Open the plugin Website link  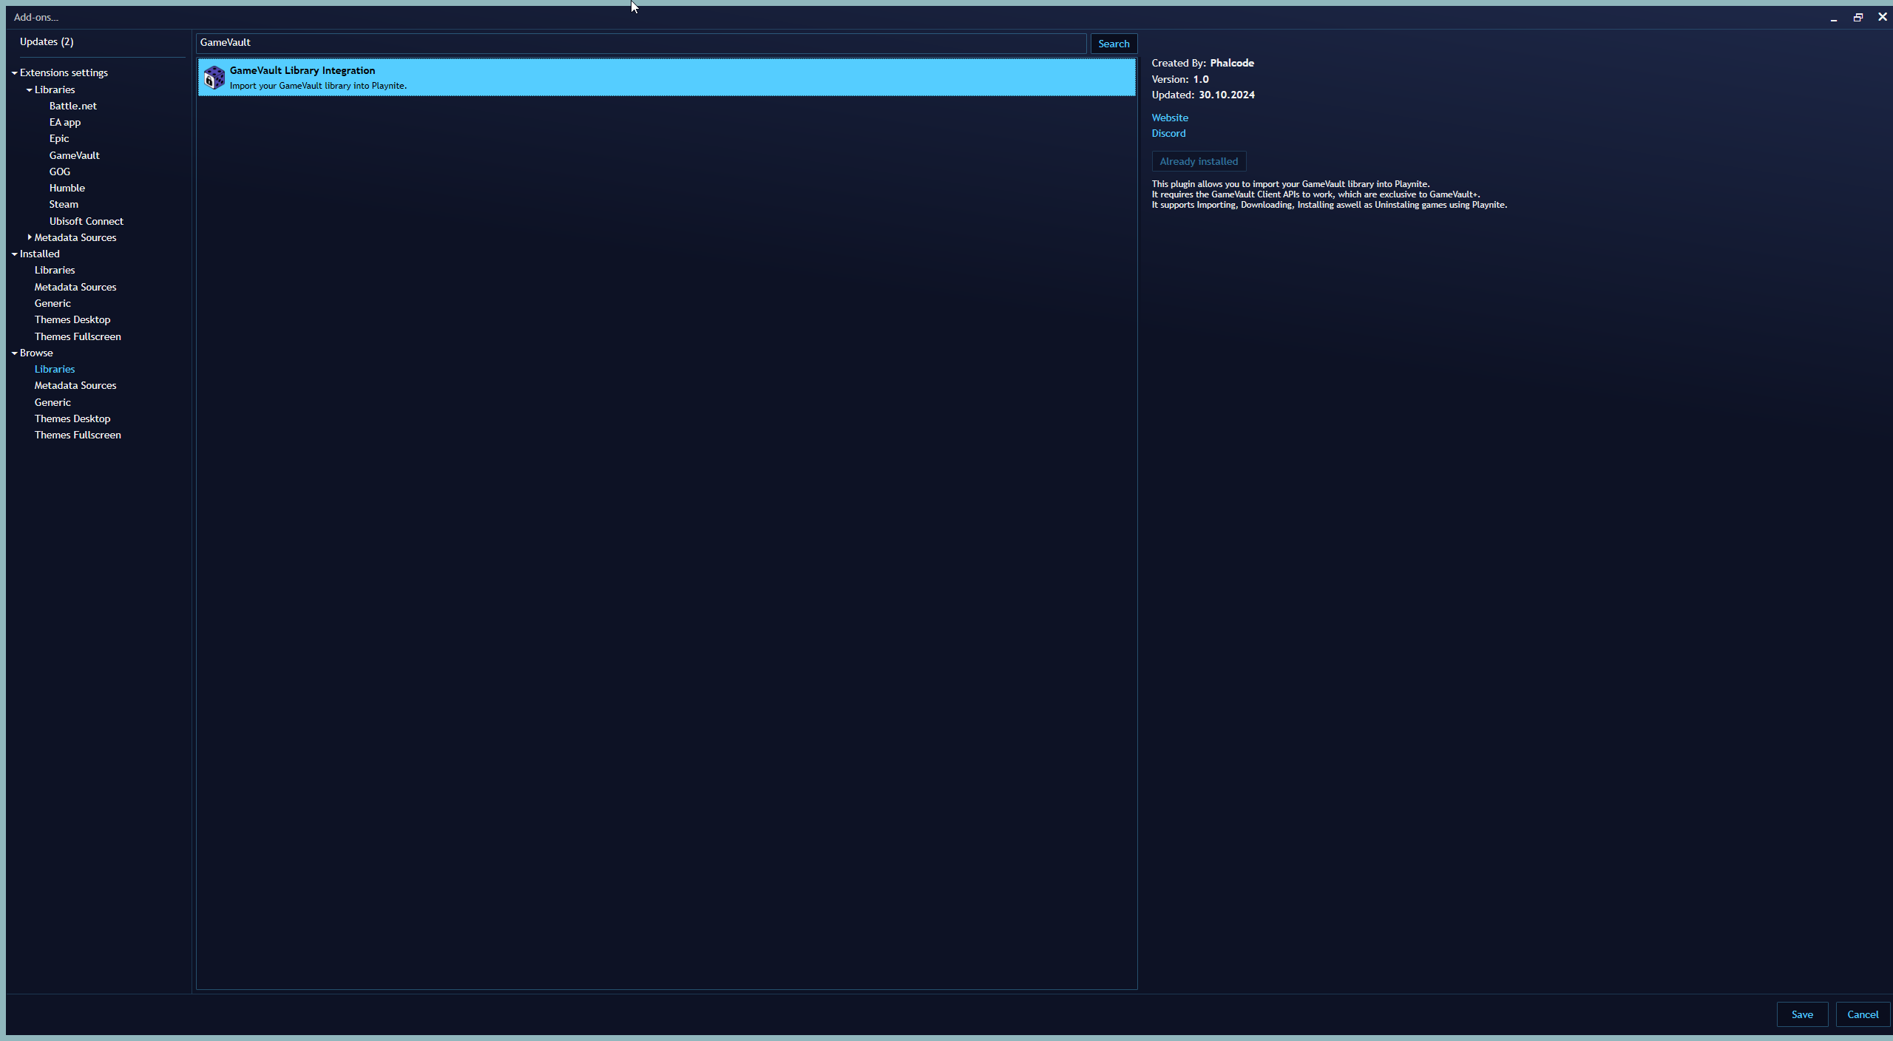1170,118
